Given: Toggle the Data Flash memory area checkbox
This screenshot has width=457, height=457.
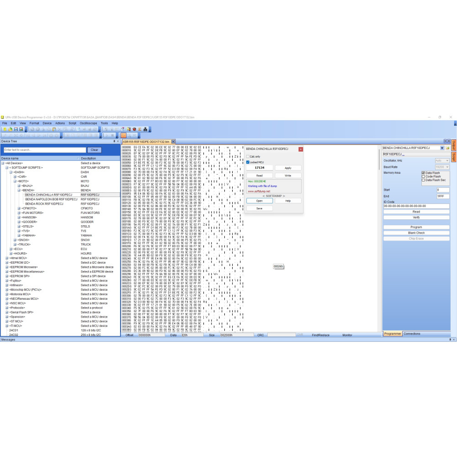Looking at the screenshot, I should [x=423, y=173].
